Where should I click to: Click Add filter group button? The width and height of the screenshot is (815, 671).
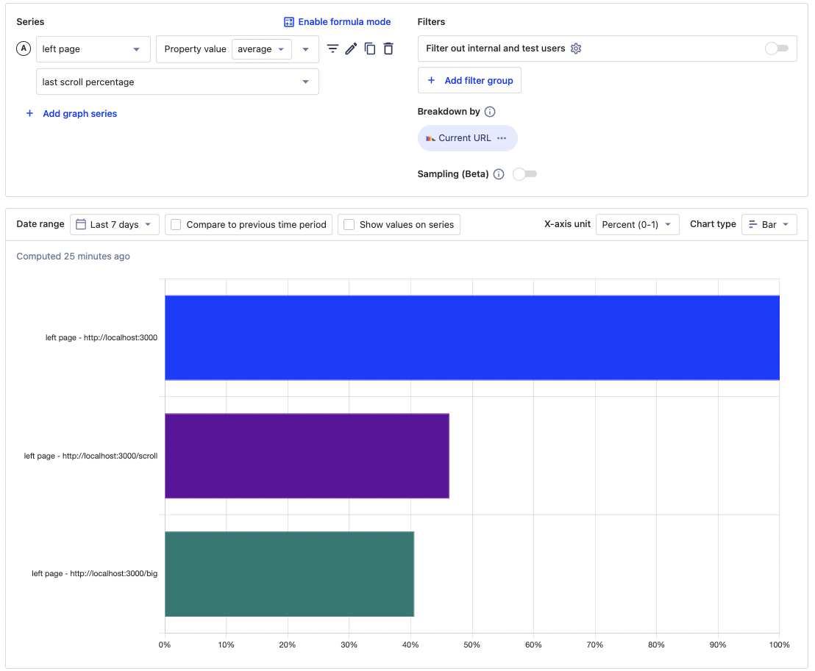pos(469,80)
